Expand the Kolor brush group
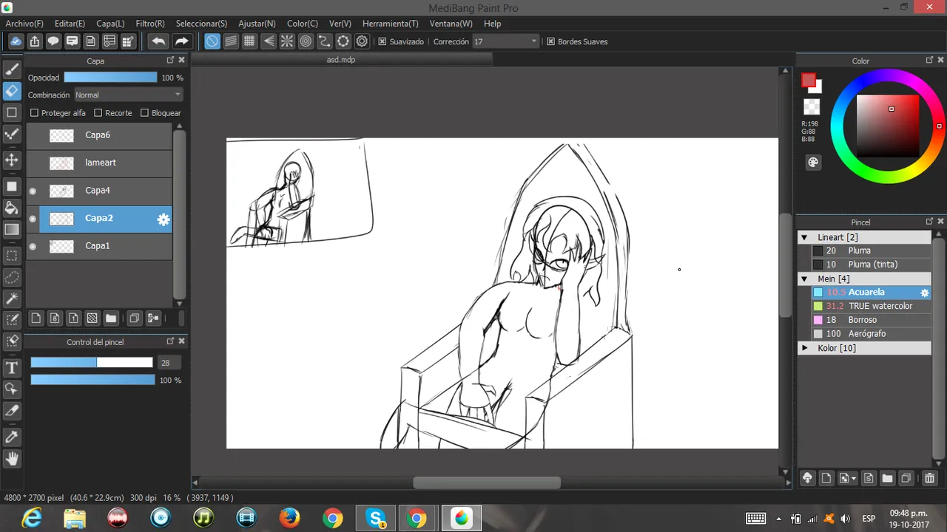This screenshot has width=947, height=532. [x=805, y=347]
